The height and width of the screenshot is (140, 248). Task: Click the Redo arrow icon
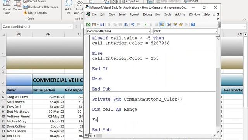click(138, 24)
